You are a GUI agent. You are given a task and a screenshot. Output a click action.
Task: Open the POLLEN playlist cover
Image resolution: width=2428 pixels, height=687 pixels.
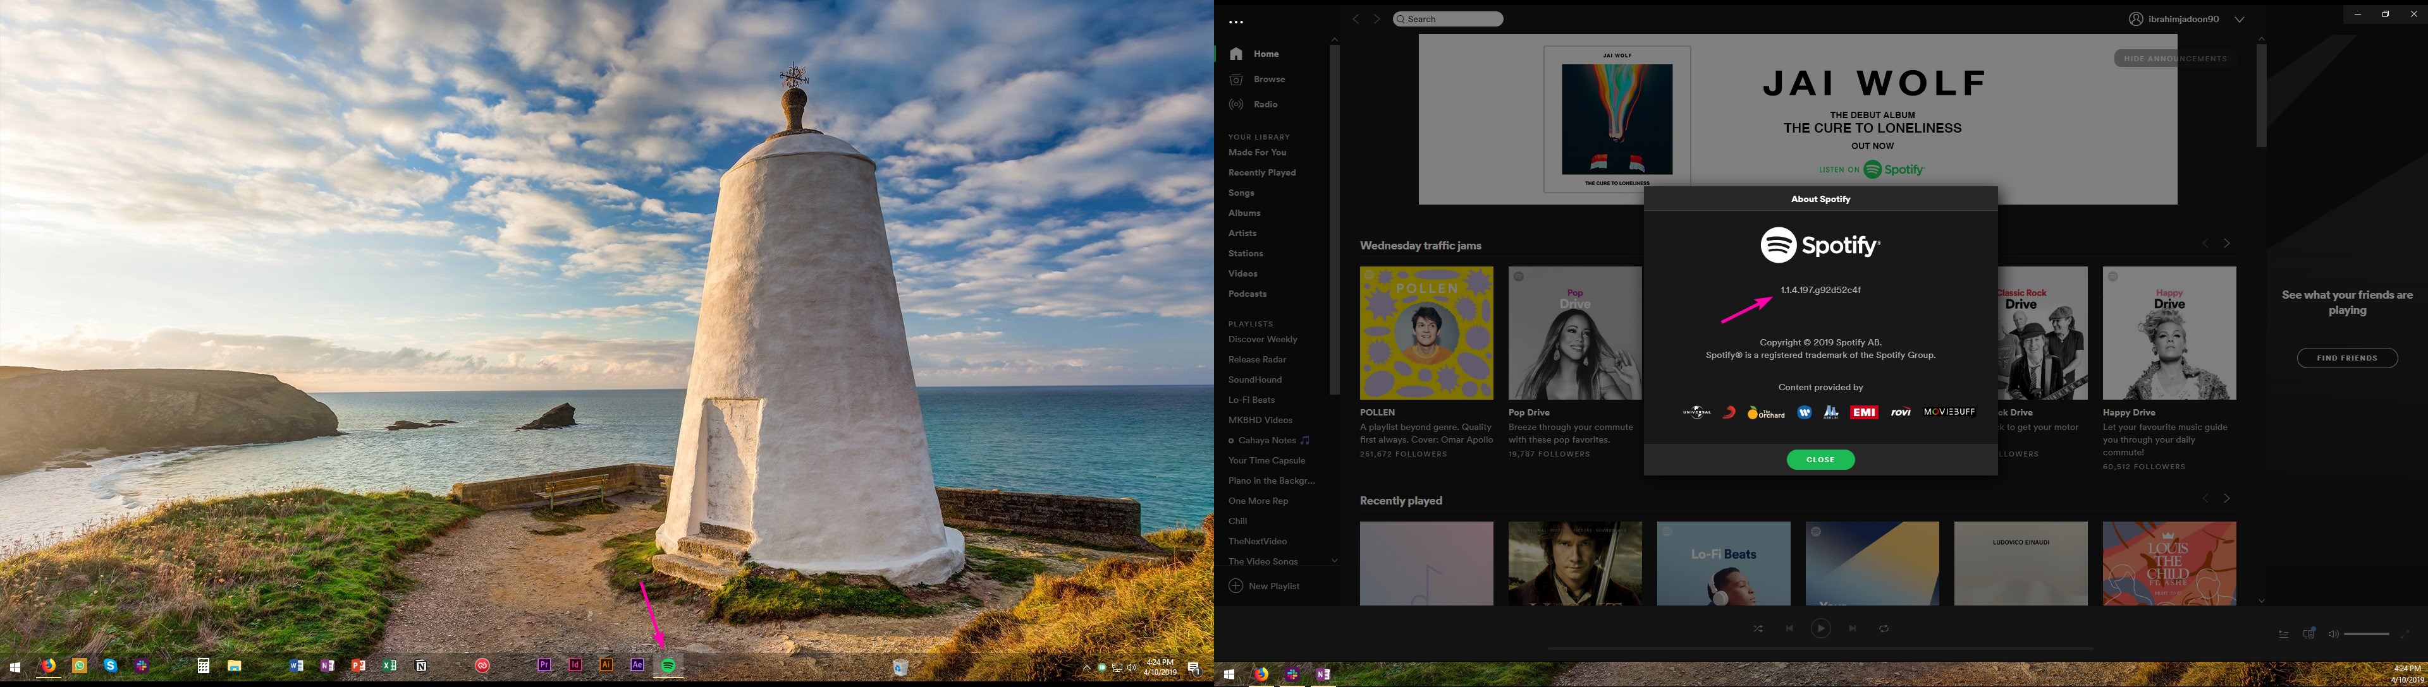(1426, 333)
